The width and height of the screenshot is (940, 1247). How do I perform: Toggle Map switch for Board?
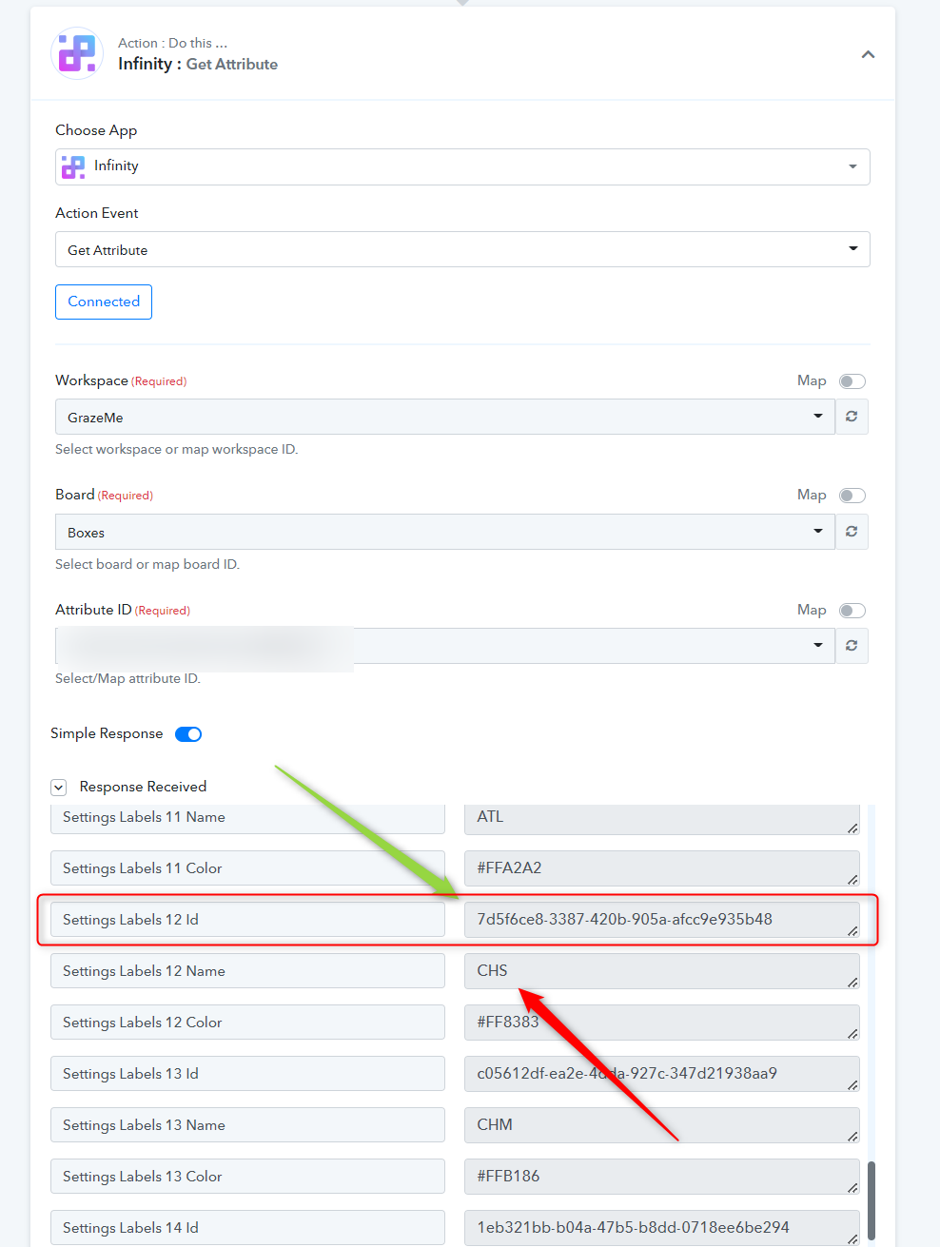852,496
